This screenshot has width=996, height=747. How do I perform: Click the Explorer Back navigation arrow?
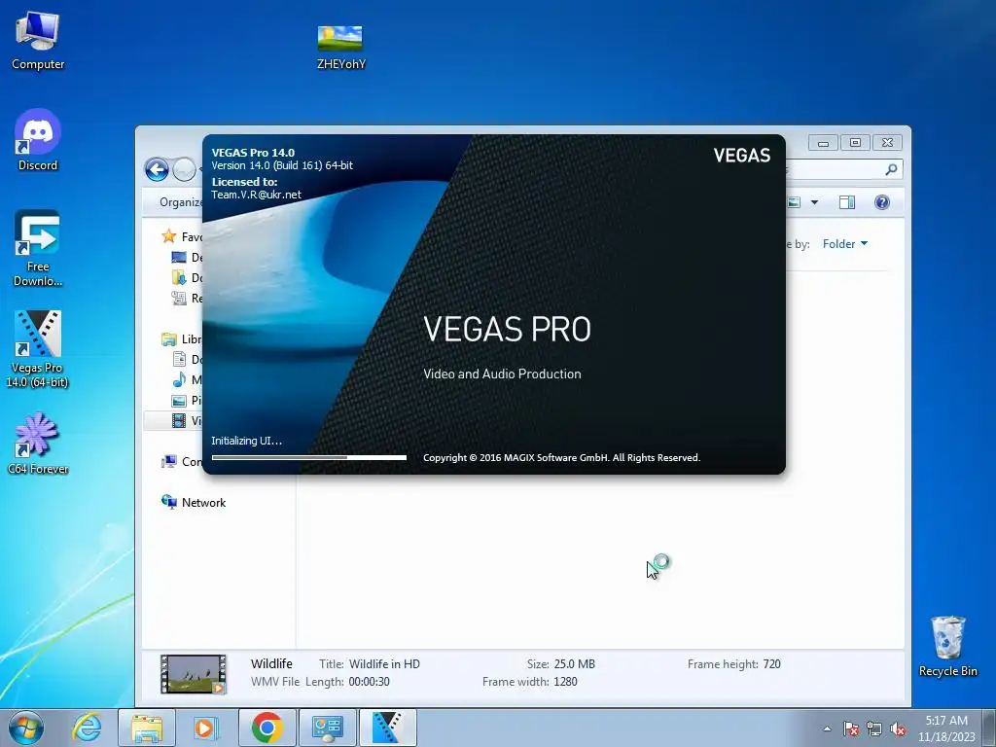tap(157, 169)
